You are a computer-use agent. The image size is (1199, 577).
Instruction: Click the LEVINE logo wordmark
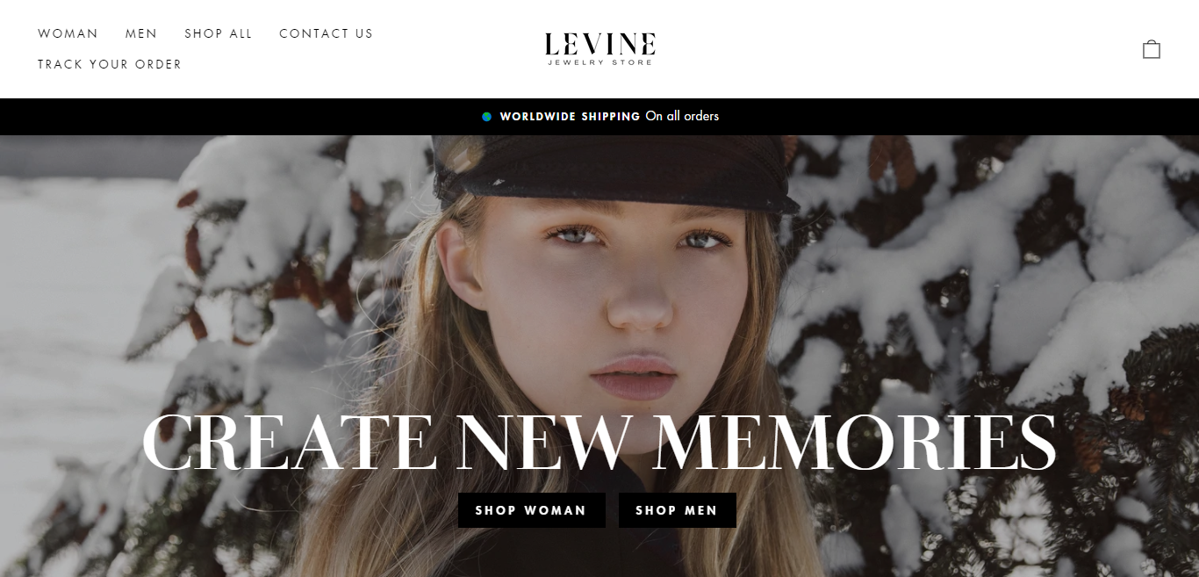pos(599,43)
